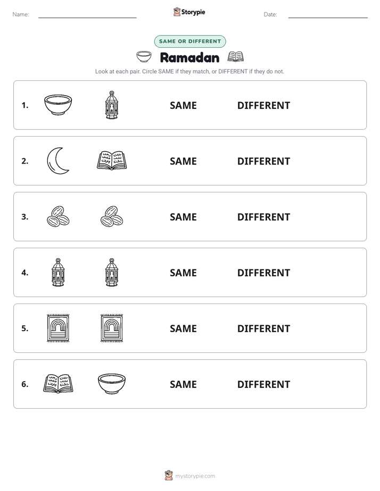Open the mystorypie.com footer link
Viewport: 380px width, 491px height.
coord(189,476)
